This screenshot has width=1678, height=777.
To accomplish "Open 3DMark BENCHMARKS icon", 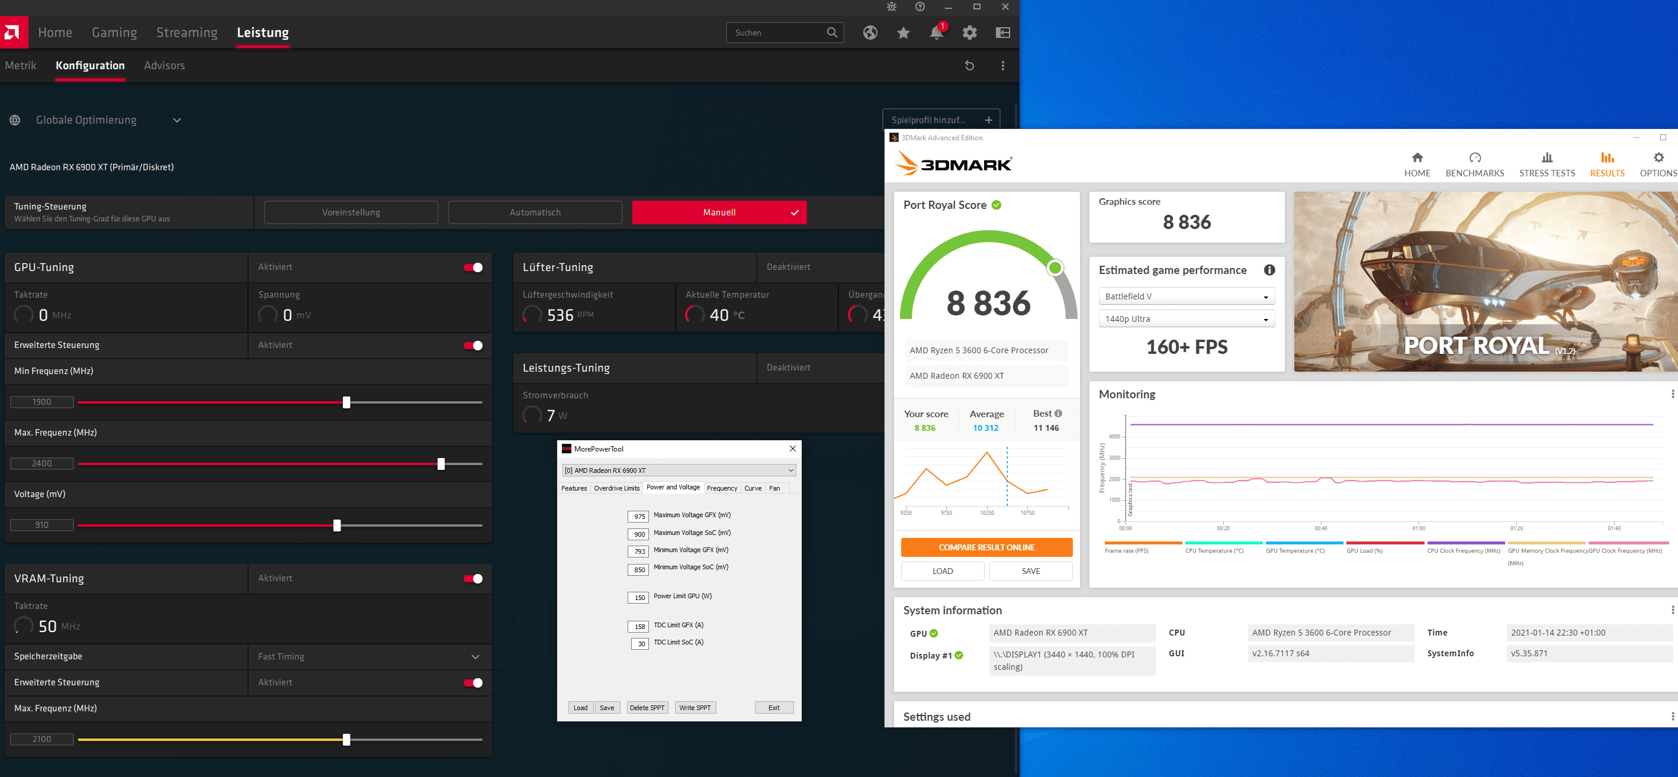I will [1476, 157].
